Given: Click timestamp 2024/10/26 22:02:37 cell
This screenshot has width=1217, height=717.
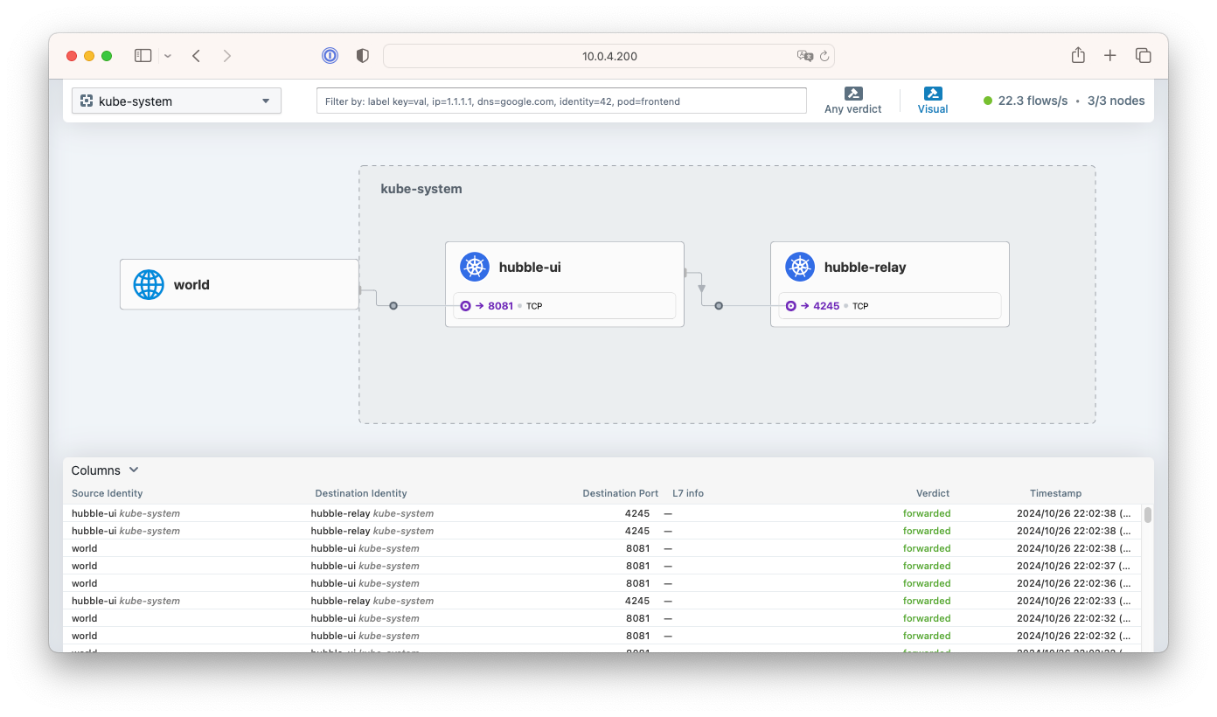Looking at the screenshot, I should point(1074,566).
